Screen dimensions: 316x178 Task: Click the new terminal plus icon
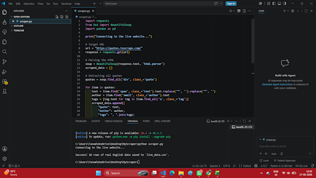click(x=228, y=121)
